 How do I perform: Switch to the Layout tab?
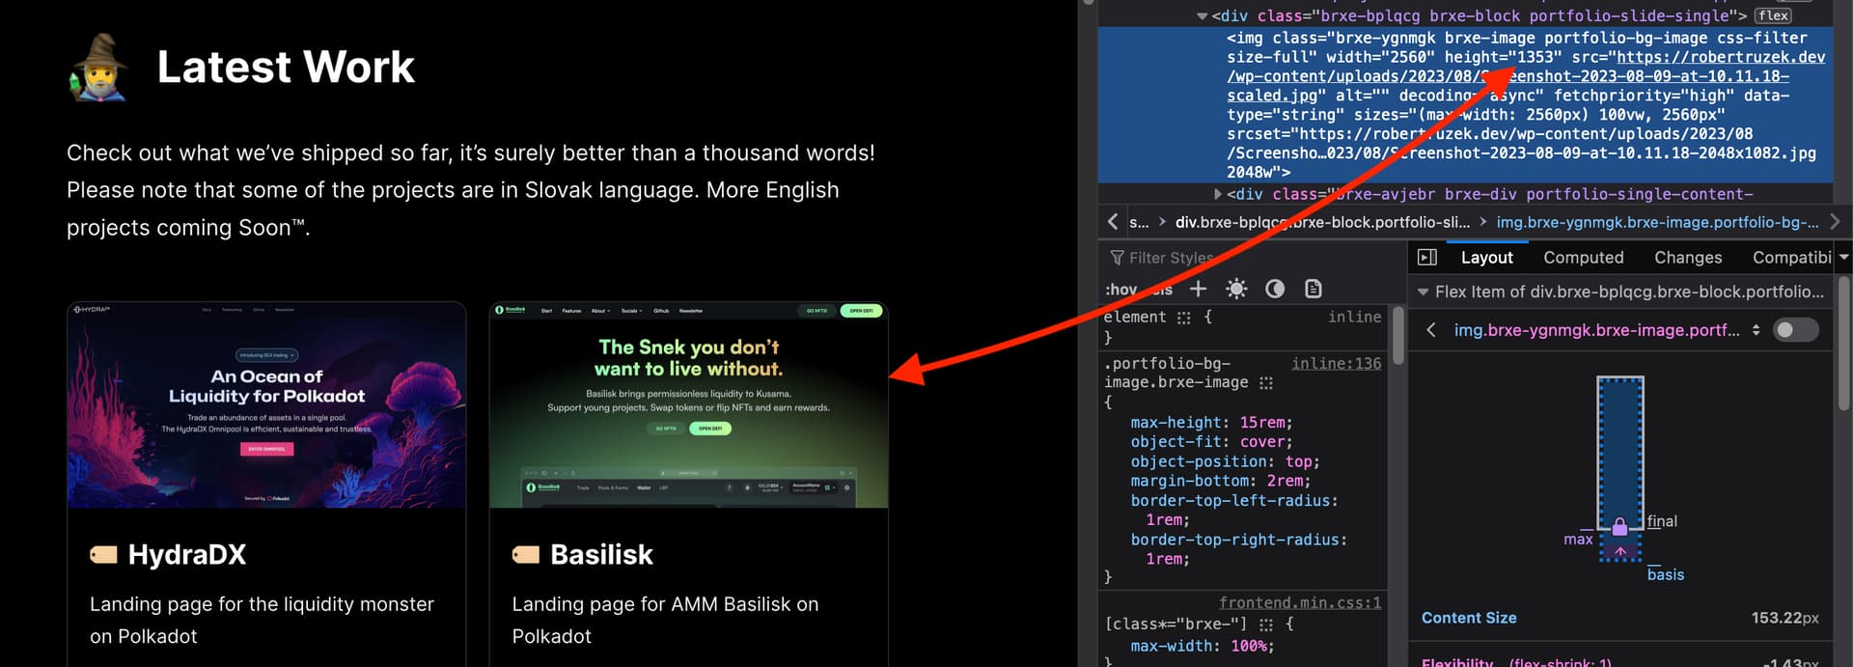click(1486, 258)
